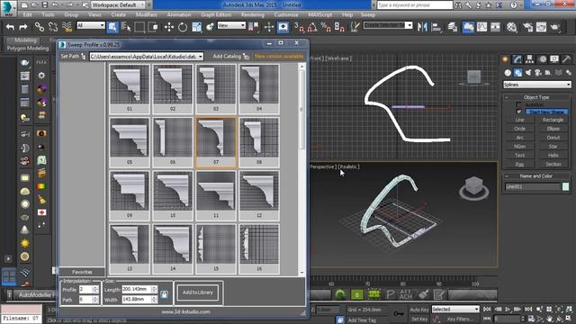The image size is (576, 324).
Task: Click the Undo arrow in the main toolbar
Action: [x=10, y=27]
